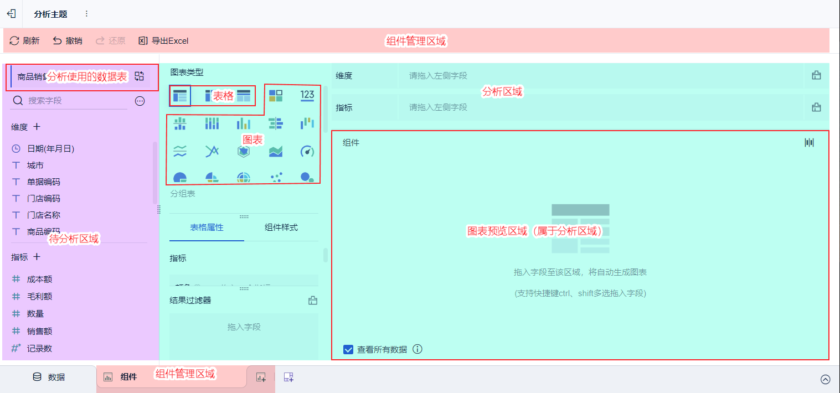Select the radar chart type icon
Image resolution: width=840 pixels, height=393 pixels.
[244, 151]
